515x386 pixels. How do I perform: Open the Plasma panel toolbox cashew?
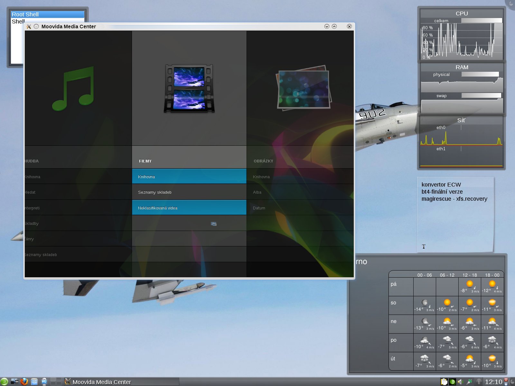click(512, 382)
